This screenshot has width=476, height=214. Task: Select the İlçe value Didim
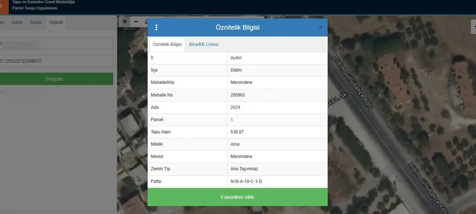[236, 70]
